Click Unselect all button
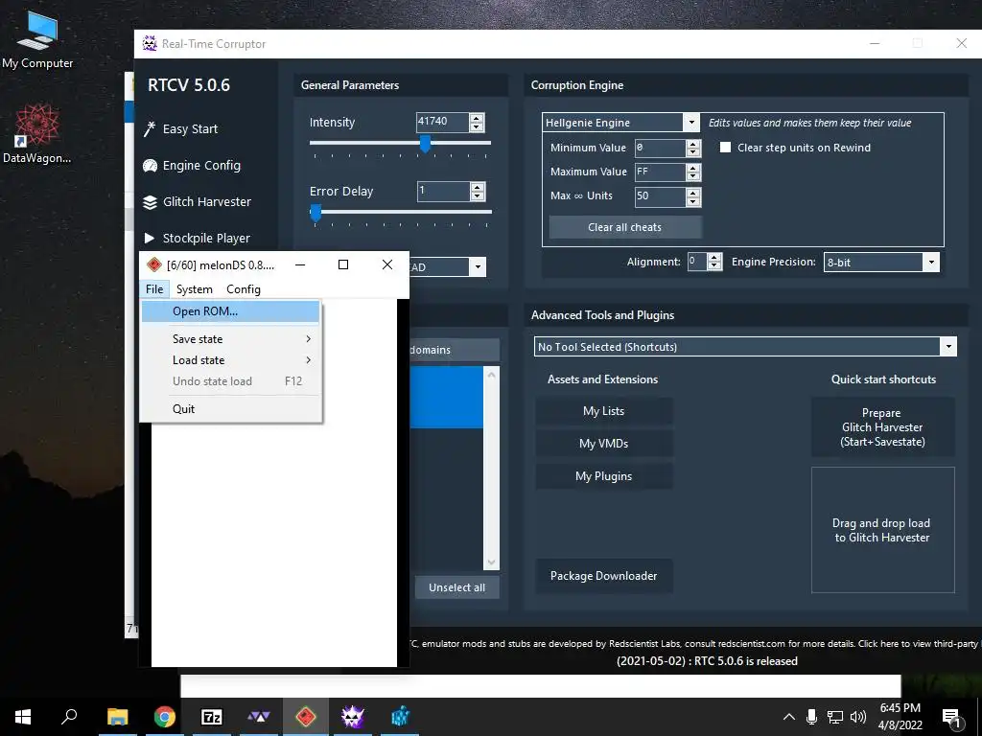 point(456,587)
